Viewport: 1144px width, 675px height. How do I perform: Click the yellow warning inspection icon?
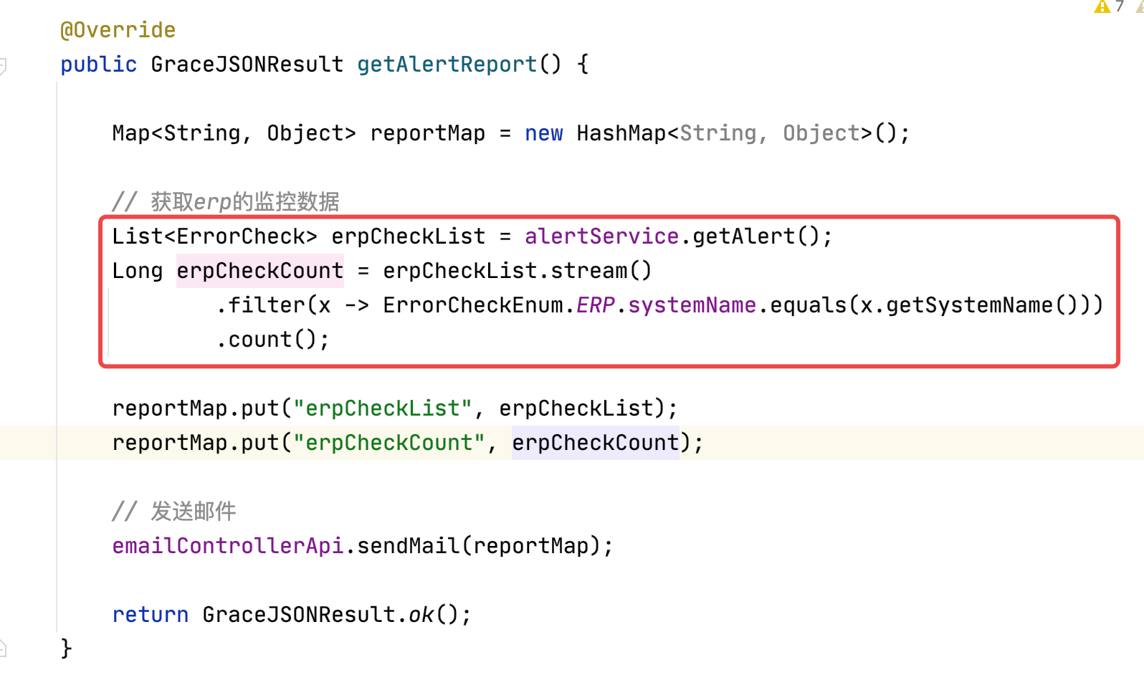click(x=1102, y=6)
